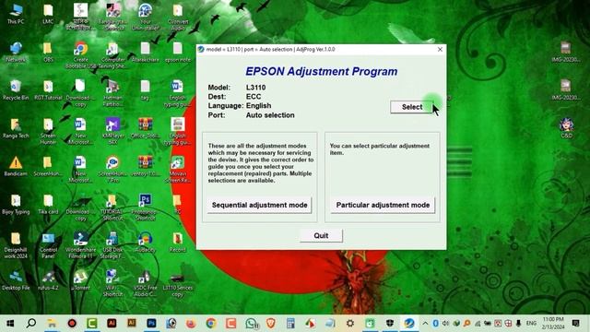Image resolution: width=590 pixels, height=332 pixels.
Task: Select USB Disk Storage Format shortcut
Action: (x=112, y=245)
